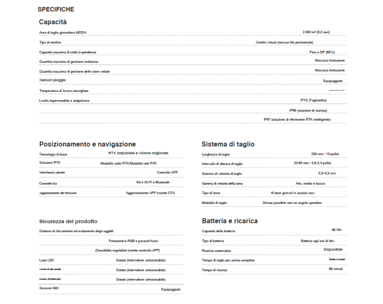
Task: Click the Controllo APP value
Action: (x=167, y=172)
